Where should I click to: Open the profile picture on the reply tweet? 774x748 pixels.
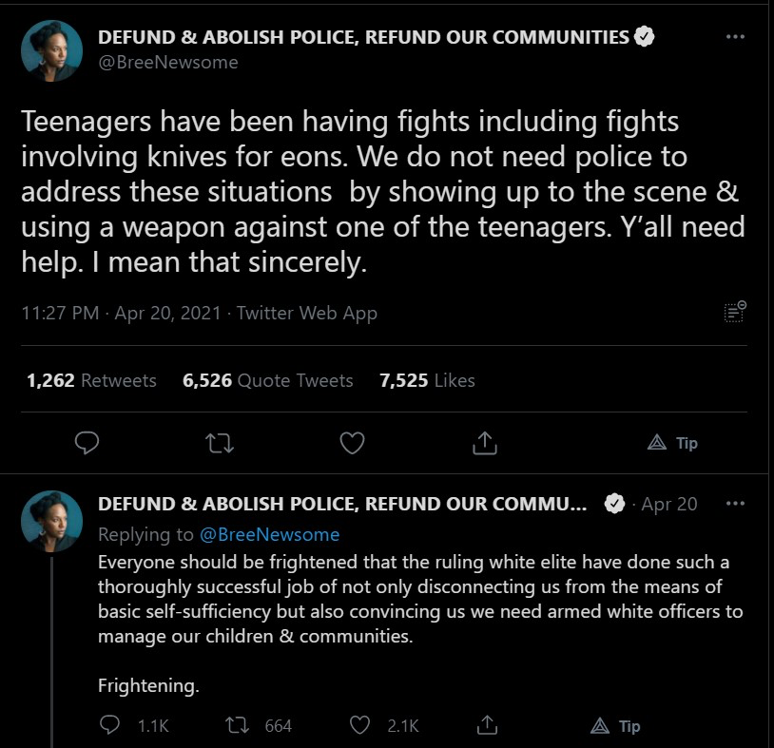(51, 521)
